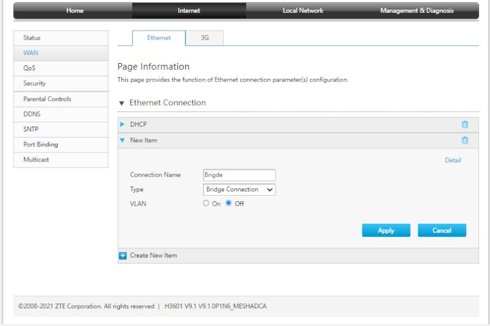Expand the DHCP connection row
The width and height of the screenshot is (490, 326).
tap(122, 125)
